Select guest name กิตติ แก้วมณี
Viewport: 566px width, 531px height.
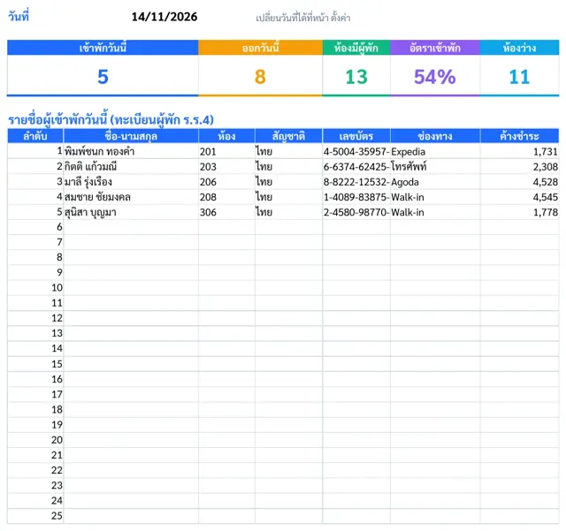coord(131,166)
